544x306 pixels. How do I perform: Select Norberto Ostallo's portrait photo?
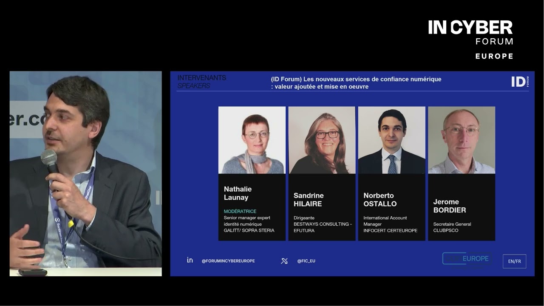392,140
